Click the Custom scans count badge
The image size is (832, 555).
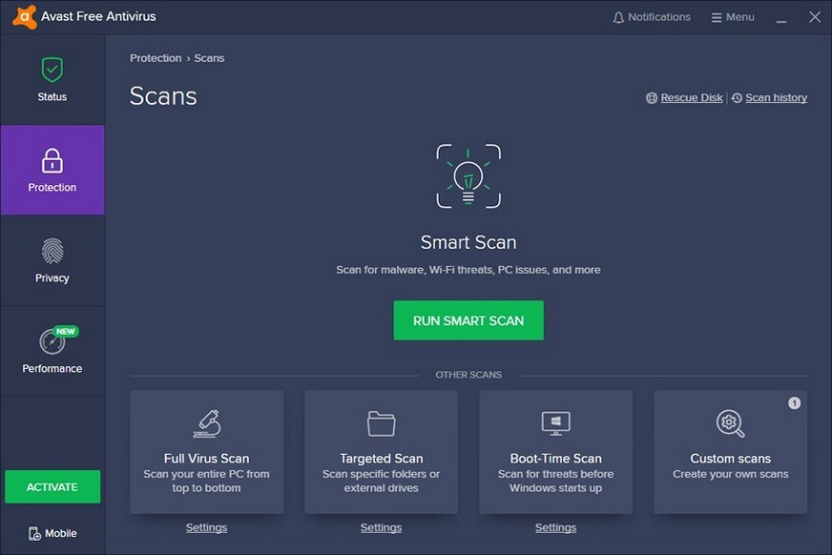tap(794, 403)
